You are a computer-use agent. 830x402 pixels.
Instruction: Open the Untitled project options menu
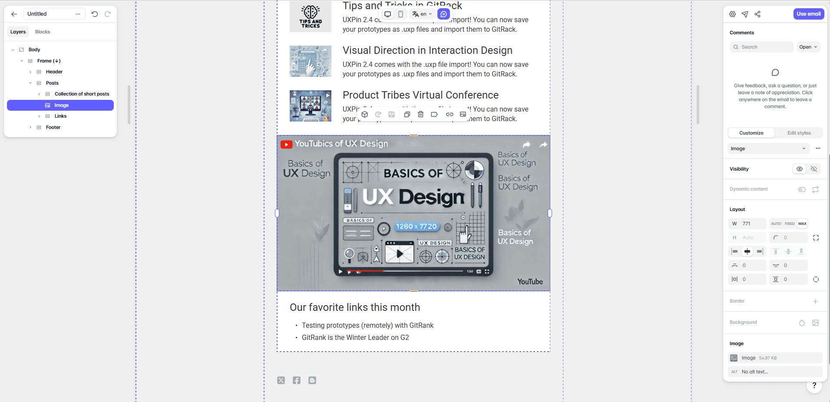(x=78, y=14)
